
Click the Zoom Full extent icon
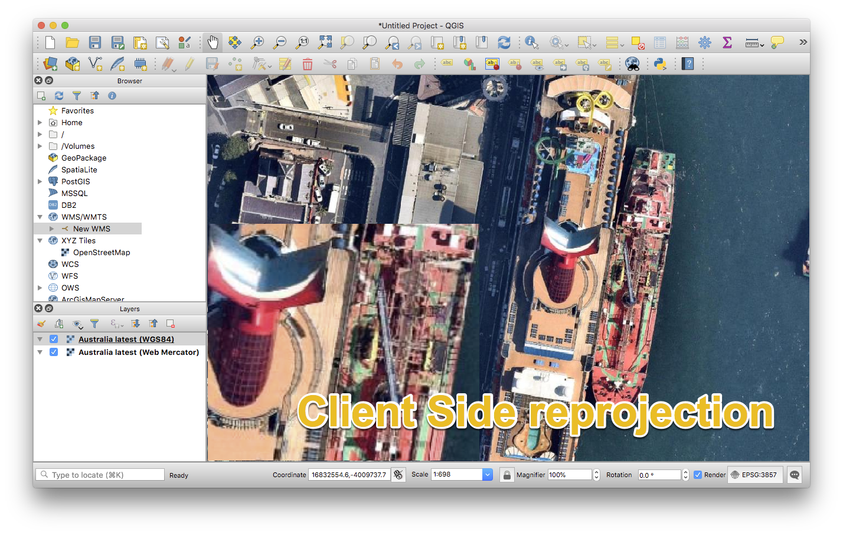click(x=324, y=43)
